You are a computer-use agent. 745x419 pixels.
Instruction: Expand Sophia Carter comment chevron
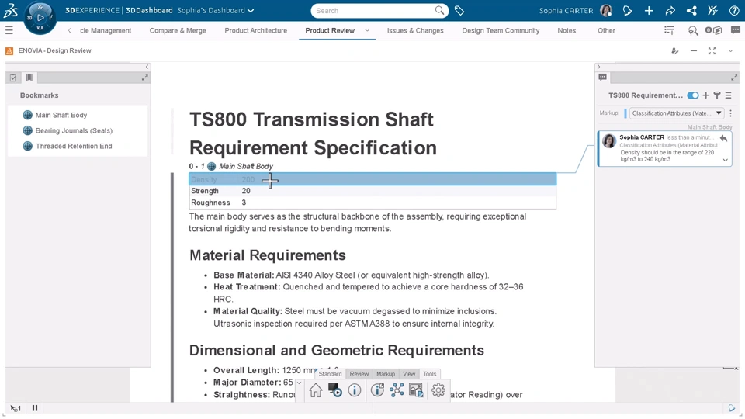coord(726,160)
